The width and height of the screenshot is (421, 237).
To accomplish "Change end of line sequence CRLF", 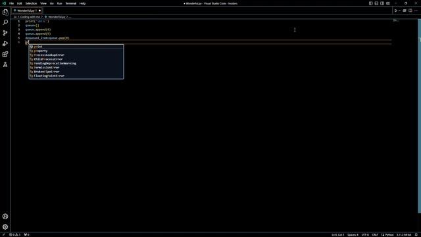I will [x=375, y=234].
